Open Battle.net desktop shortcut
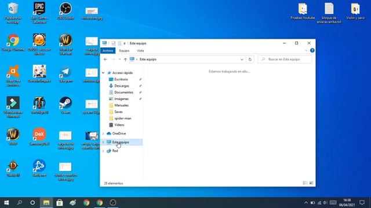 coord(39,168)
